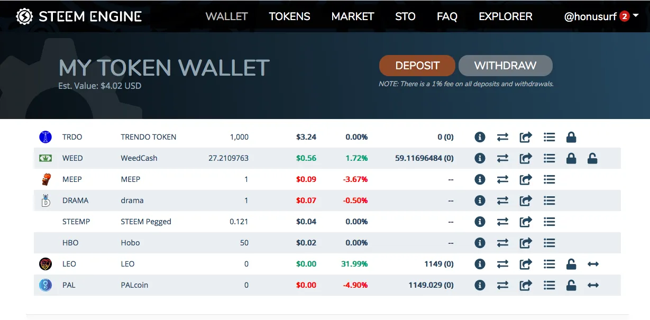Click the trade arrows icon for Hobo
This screenshot has width=650, height=320.
click(502, 243)
